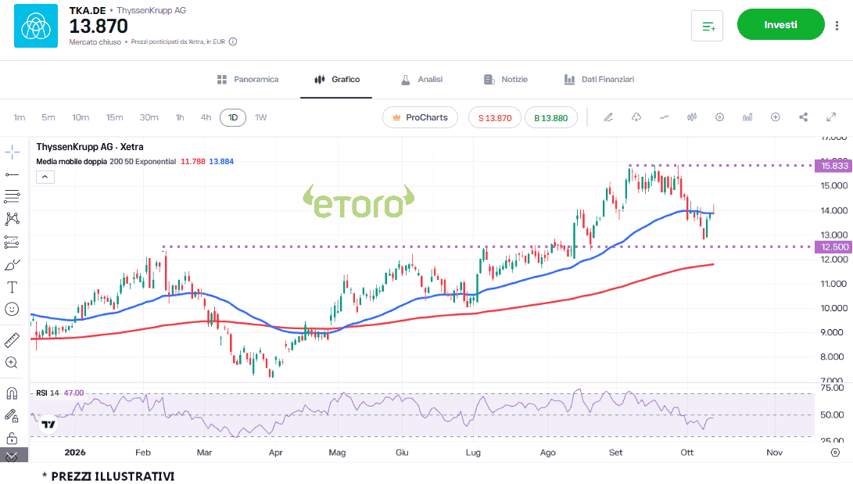
Task: Click the Set month label on time axis
Action: tap(616, 453)
